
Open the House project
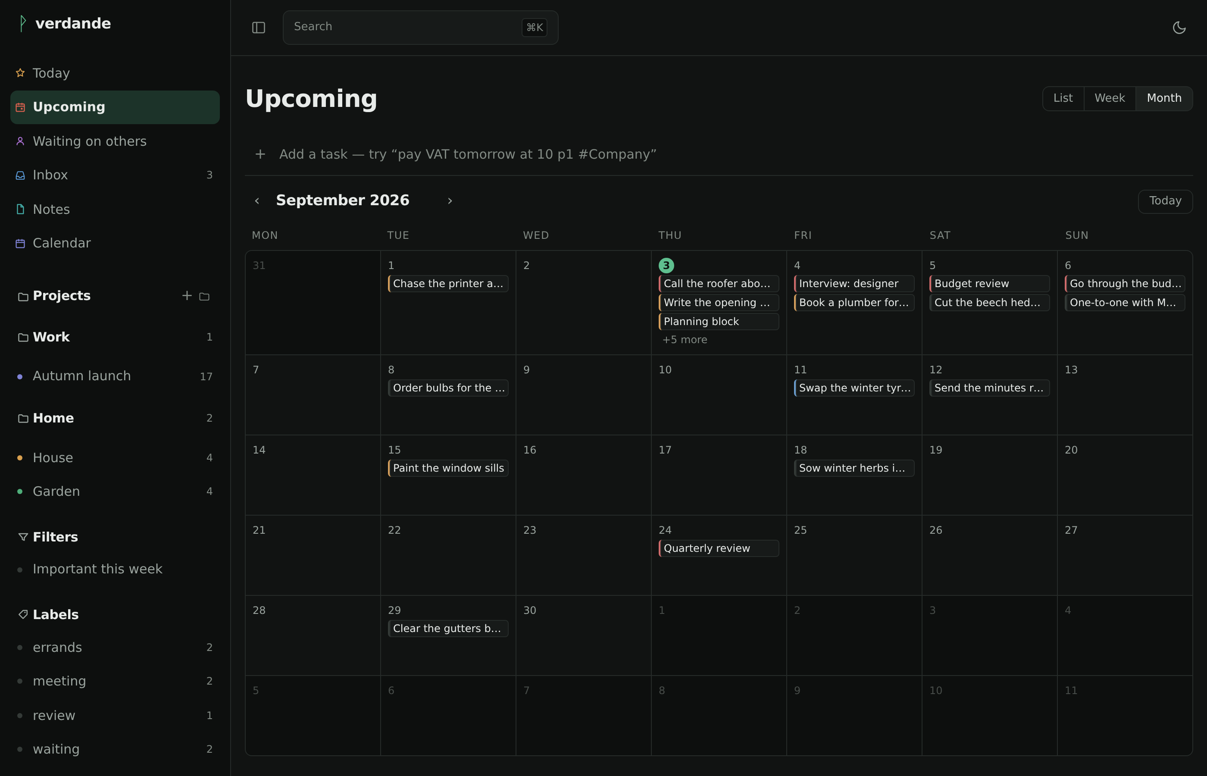(115, 457)
